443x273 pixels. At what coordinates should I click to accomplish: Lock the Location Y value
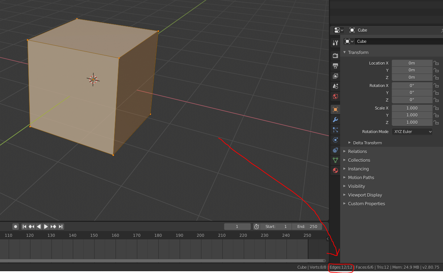[436, 70]
